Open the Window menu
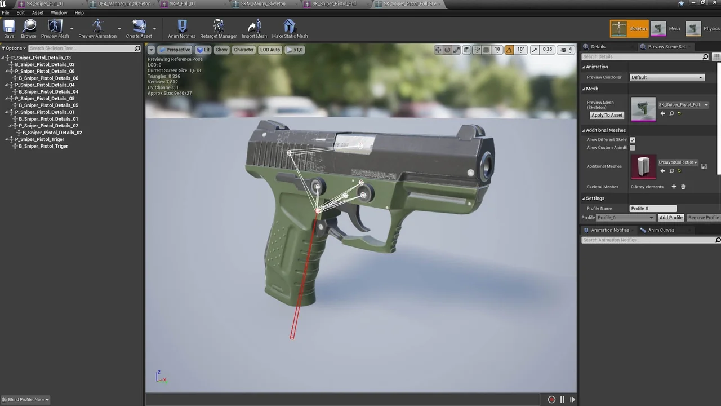The height and width of the screenshot is (406, 721). pos(59,12)
